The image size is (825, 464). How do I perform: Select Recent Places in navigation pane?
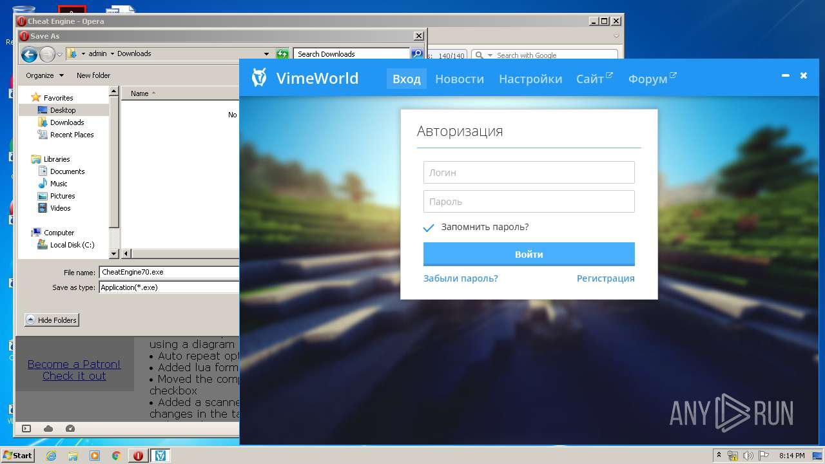tap(66, 135)
